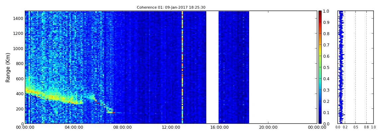
Task: Select the 12:00:00 time axis tick label
Action: pos(171,127)
